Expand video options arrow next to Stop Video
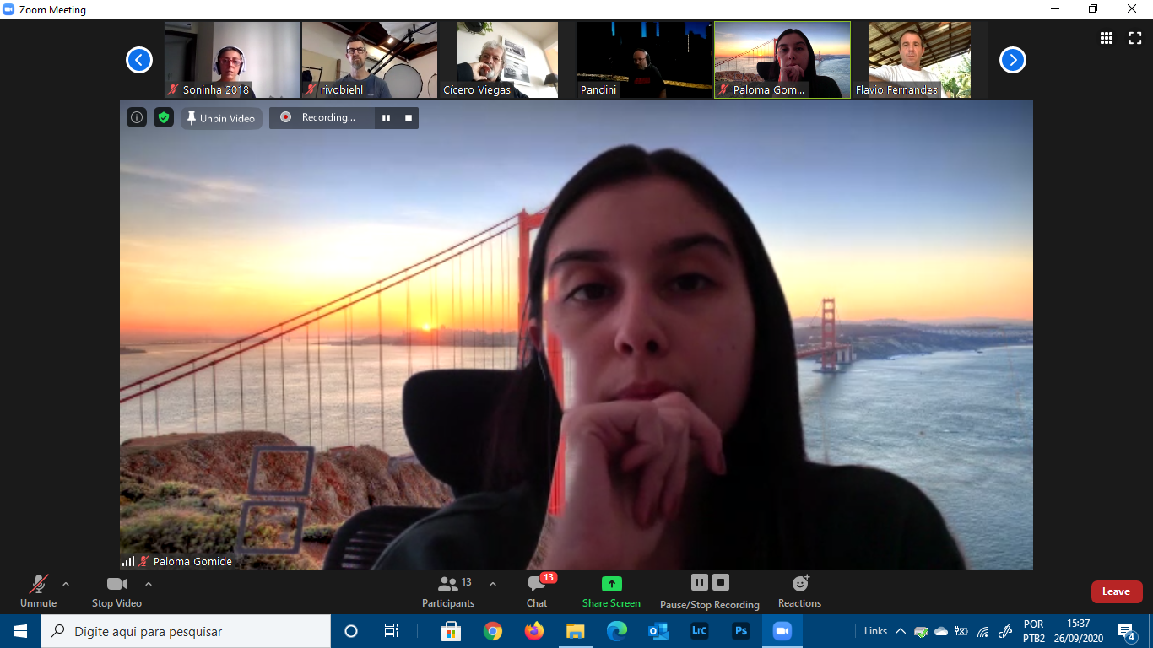The width and height of the screenshot is (1153, 648). click(x=149, y=584)
